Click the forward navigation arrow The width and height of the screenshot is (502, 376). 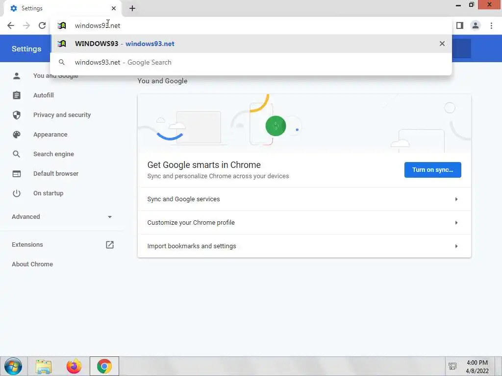coord(26,25)
